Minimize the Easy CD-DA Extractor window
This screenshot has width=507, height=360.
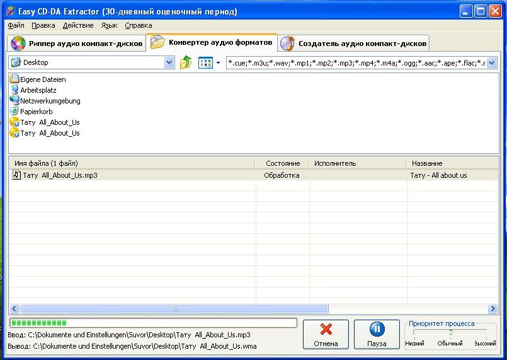[x=465, y=11]
